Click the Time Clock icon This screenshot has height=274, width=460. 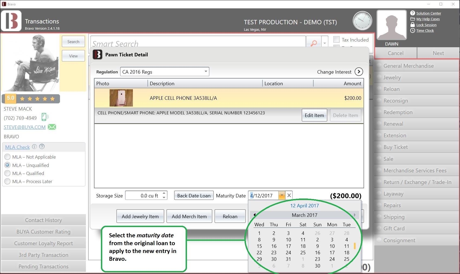click(x=412, y=30)
